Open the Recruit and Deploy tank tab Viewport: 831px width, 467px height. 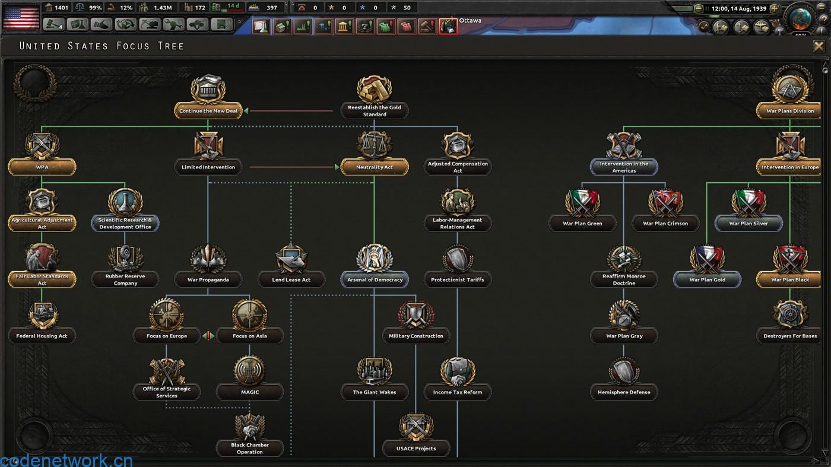[197, 25]
